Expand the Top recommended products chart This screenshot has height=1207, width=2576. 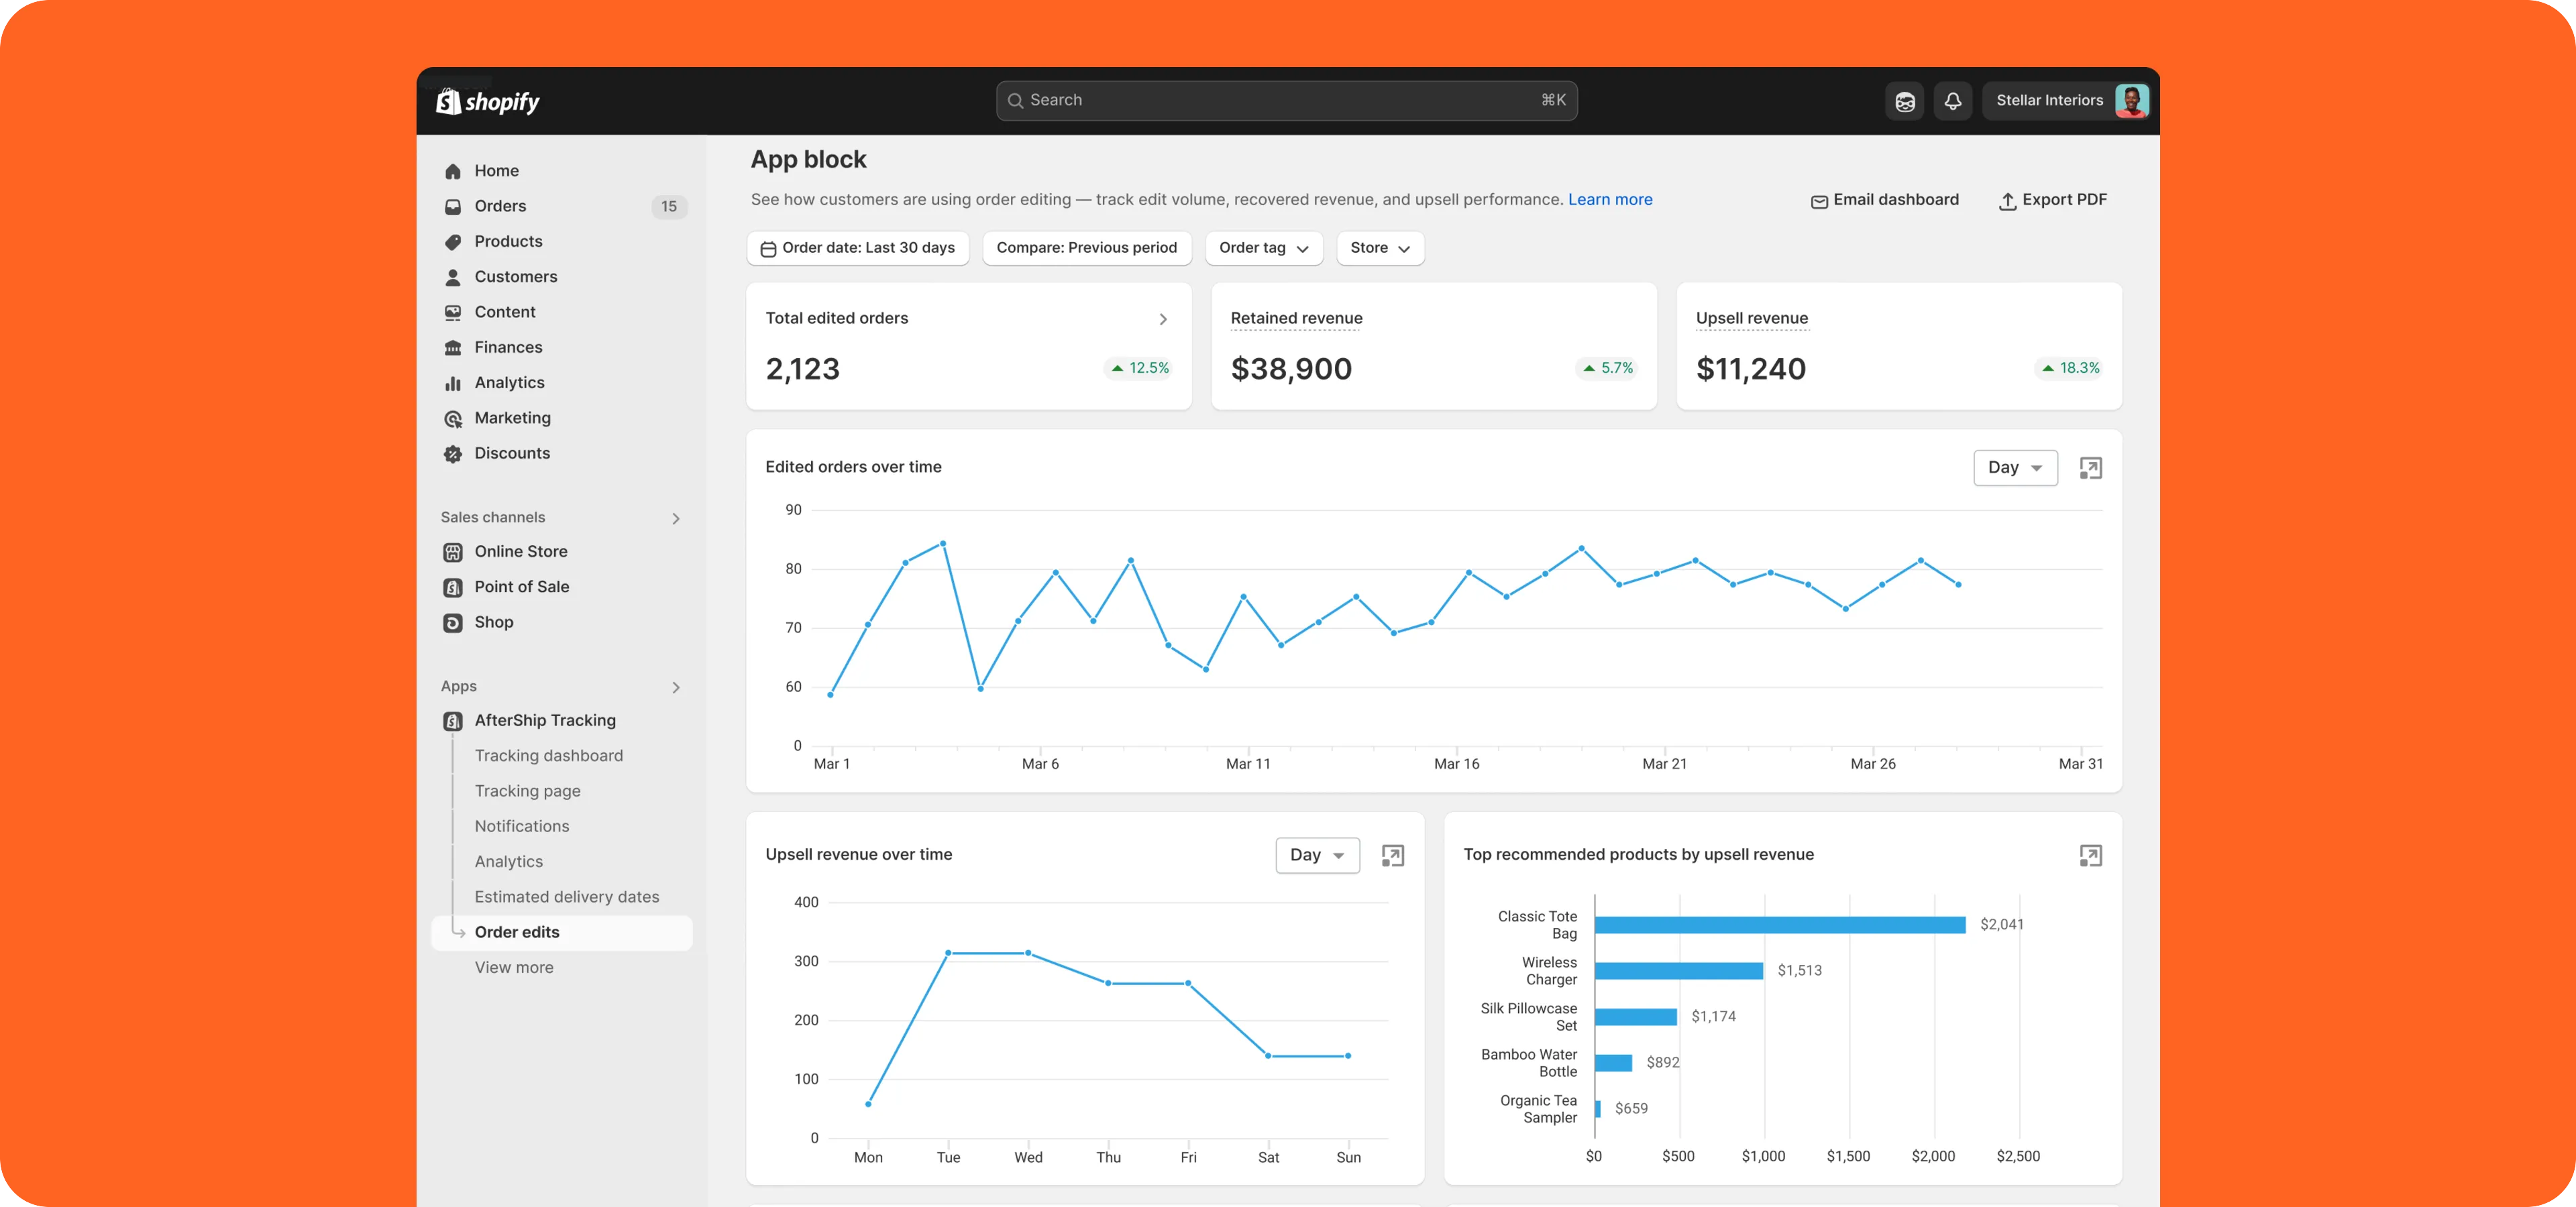(x=2090, y=855)
